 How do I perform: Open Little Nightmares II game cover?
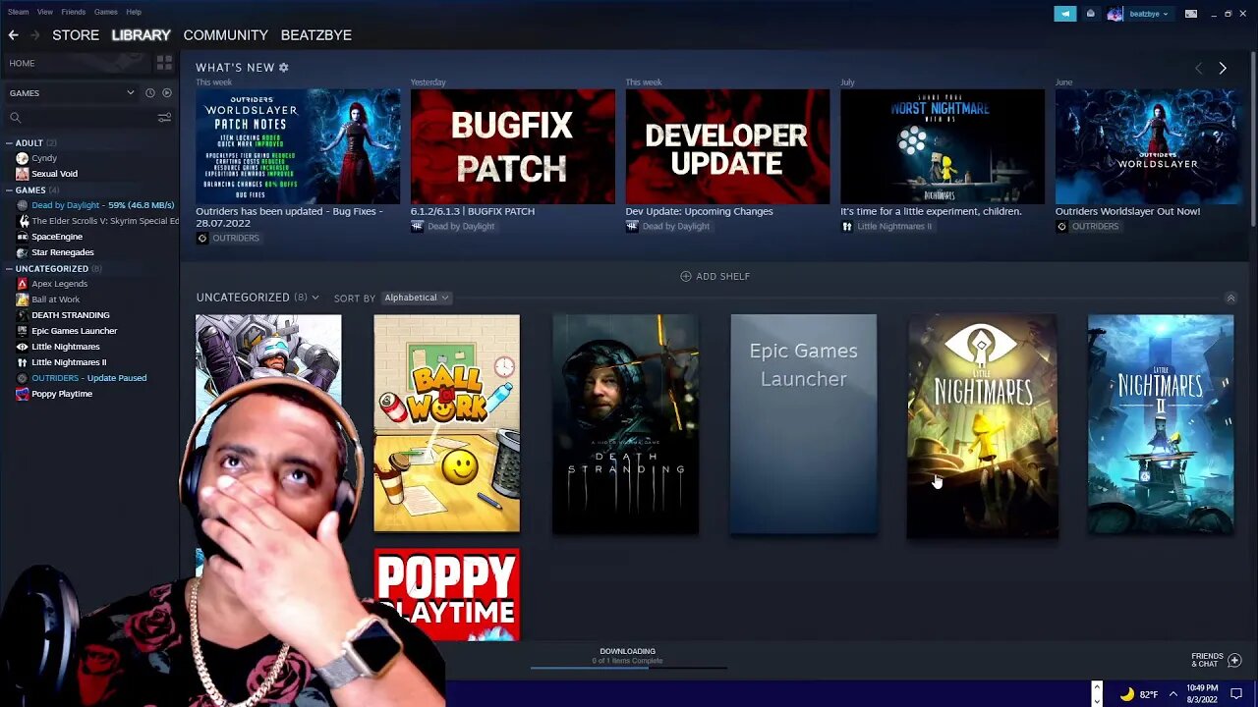1161,423
